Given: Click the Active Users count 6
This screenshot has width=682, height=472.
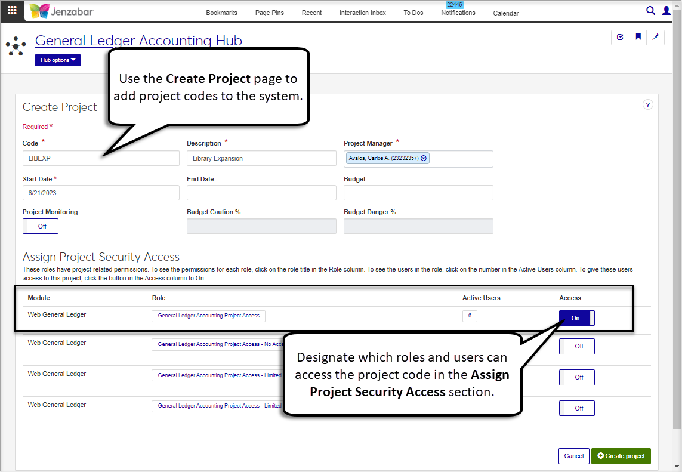Looking at the screenshot, I should (x=470, y=316).
